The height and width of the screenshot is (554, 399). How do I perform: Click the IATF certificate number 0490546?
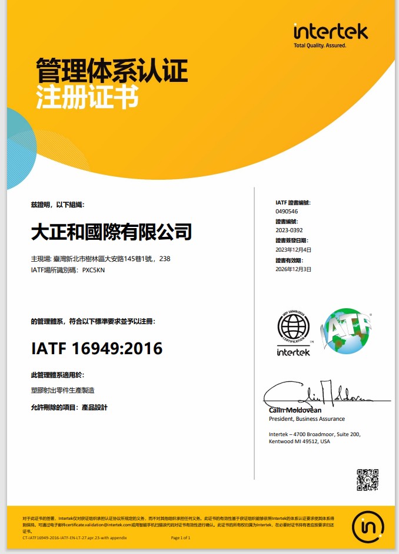pos(287,211)
